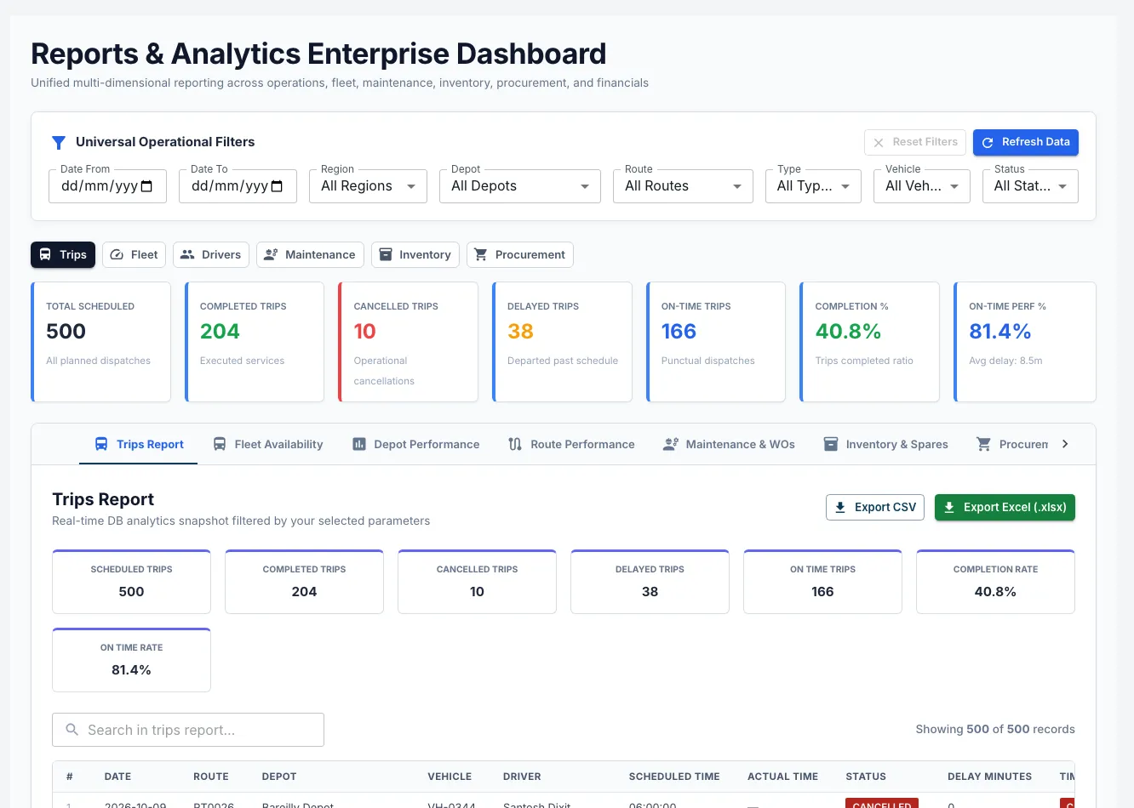Click the CANCELLED TRIPS KPI card value 10
The image size is (1134, 808).
point(364,332)
